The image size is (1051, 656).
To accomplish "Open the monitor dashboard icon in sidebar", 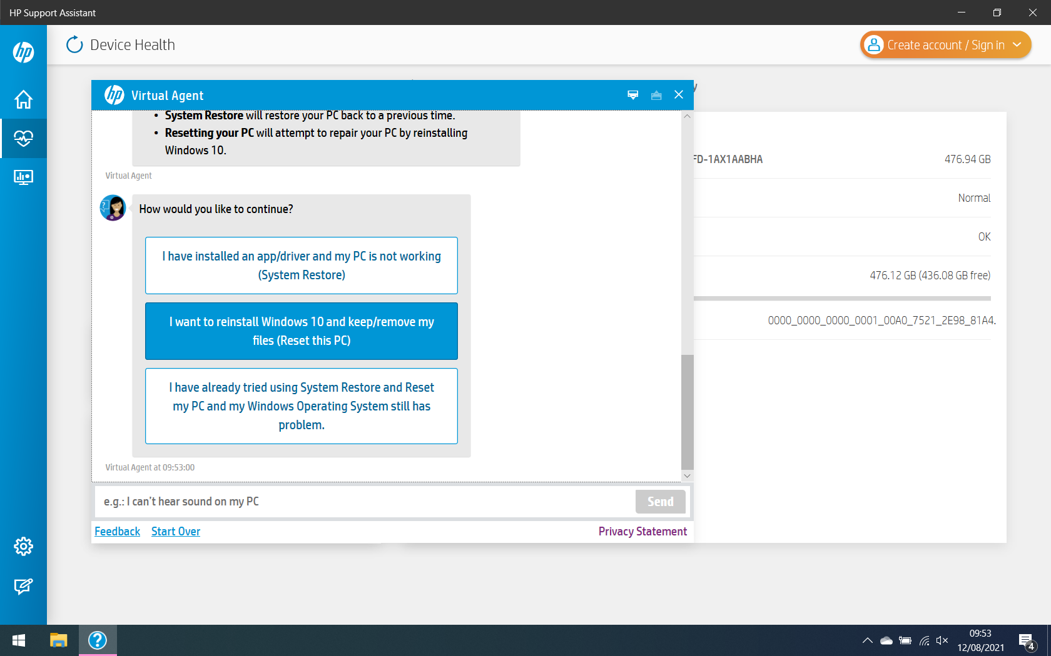I will (x=23, y=177).
